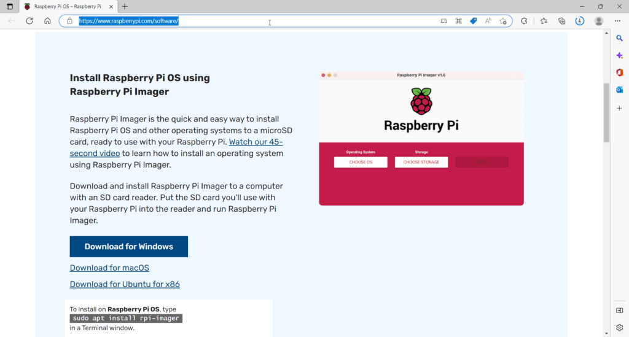This screenshot has height=337, width=629.
Task: Open the Office icon in the sidebar
Action: click(620, 72)
